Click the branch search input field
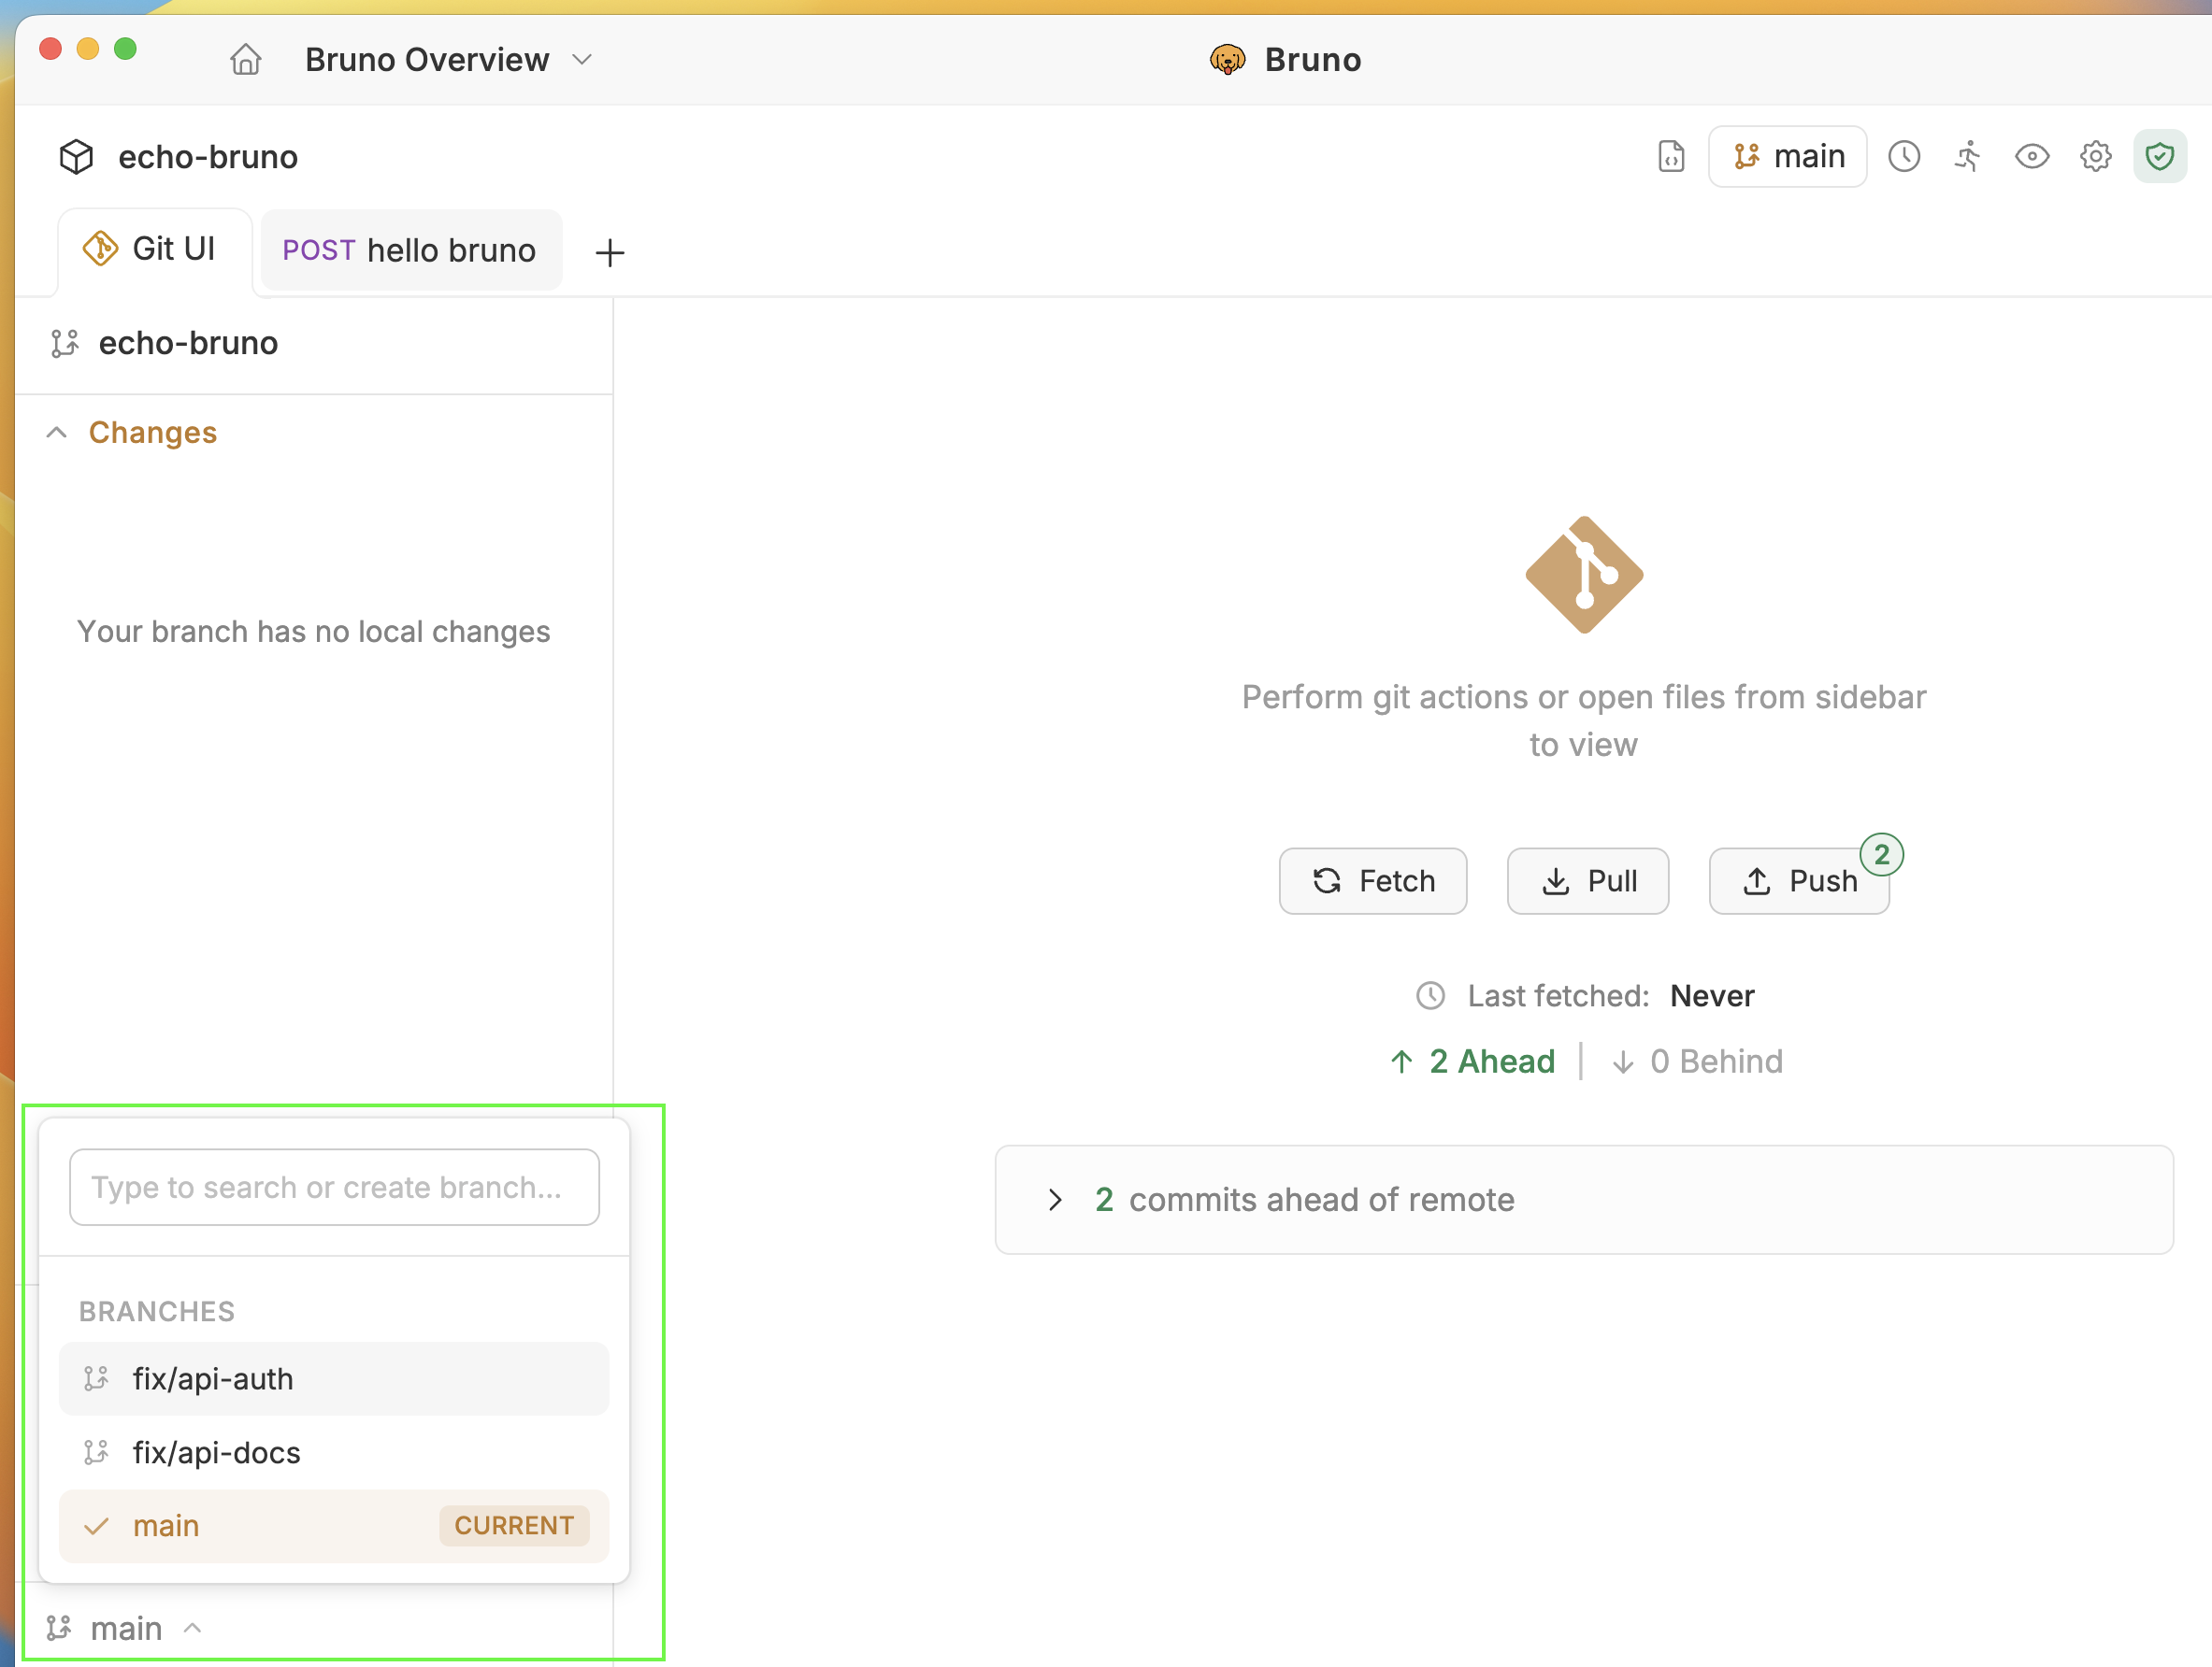2212x1667 pixels. pyautogui.click(x=334, y=1188)
